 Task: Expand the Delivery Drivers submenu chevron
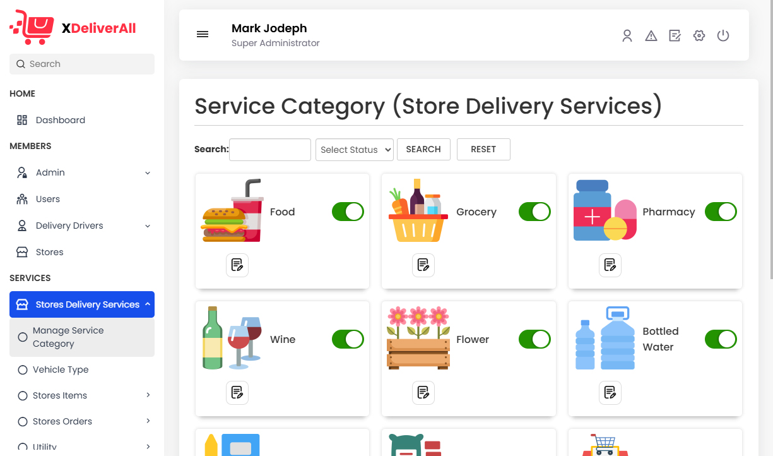148,225
